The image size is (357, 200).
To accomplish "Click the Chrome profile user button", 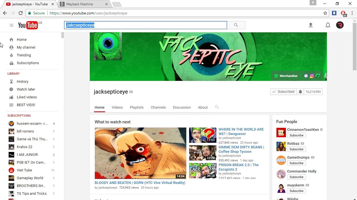I will [313, 3].
